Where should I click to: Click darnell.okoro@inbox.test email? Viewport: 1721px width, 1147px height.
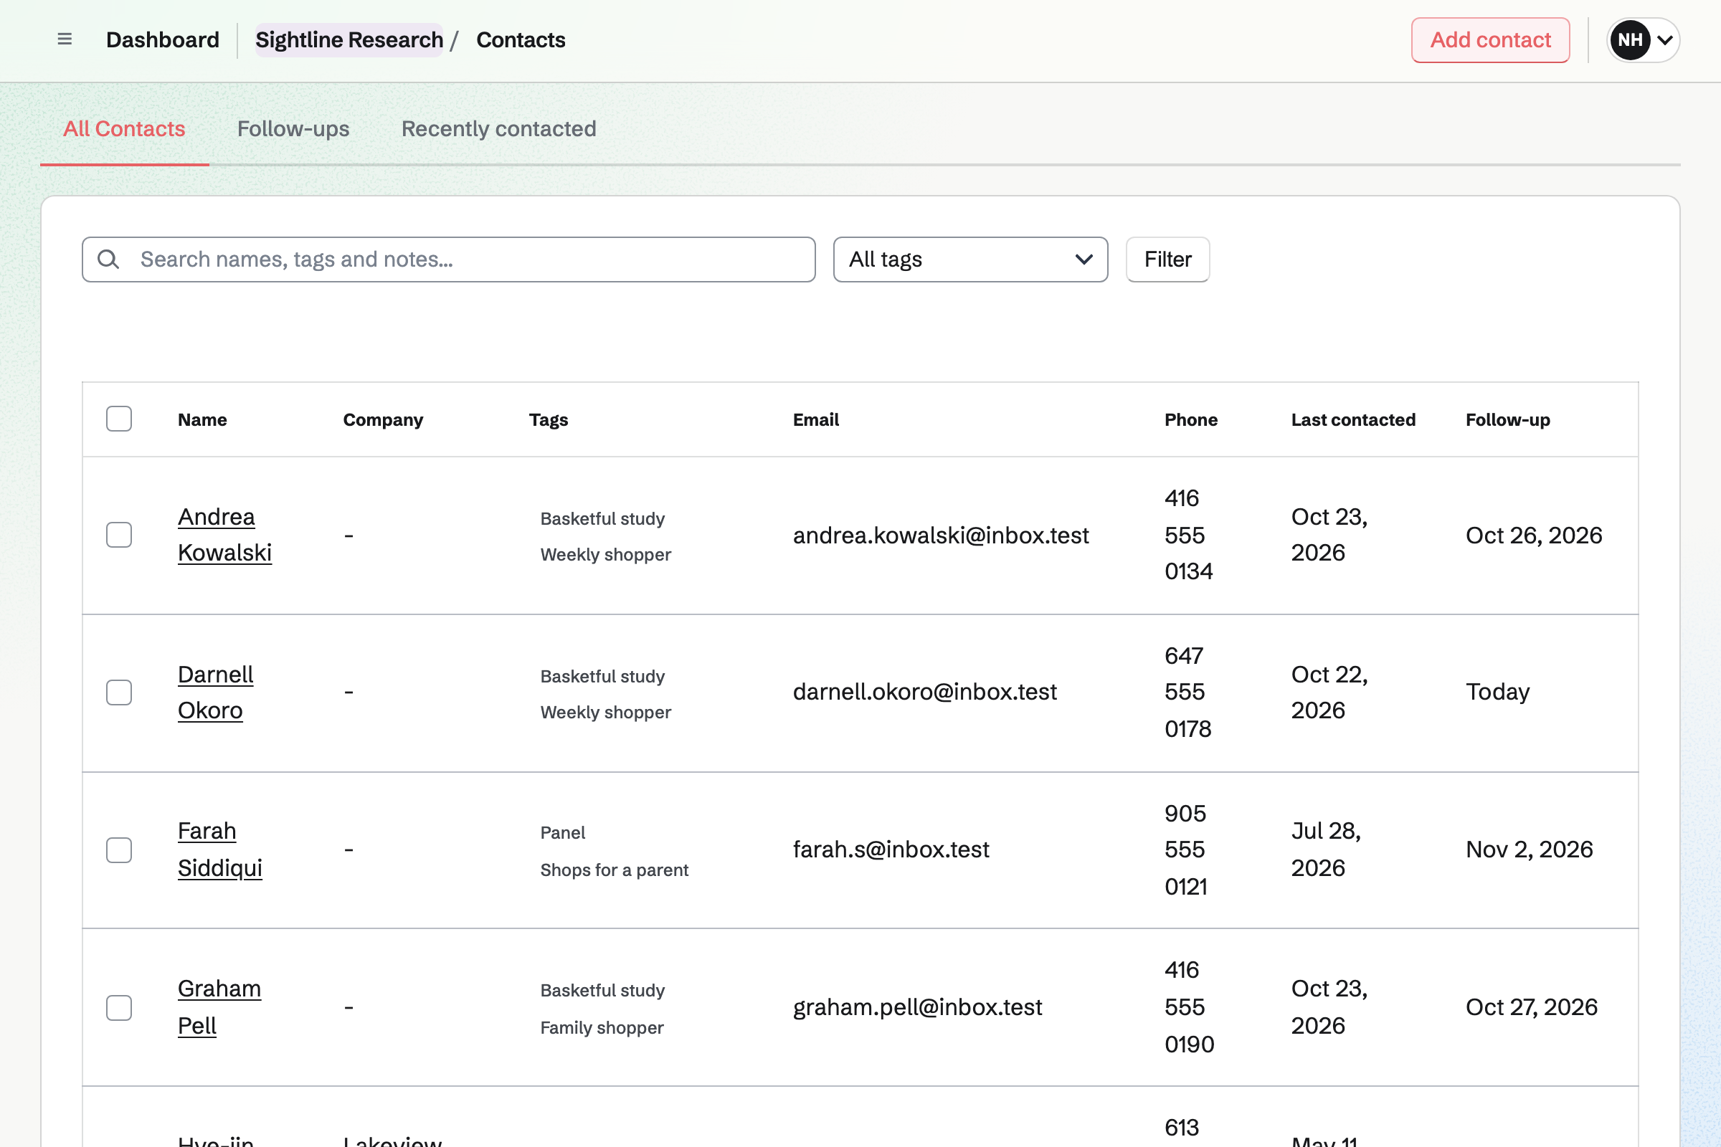pos(925,691)
